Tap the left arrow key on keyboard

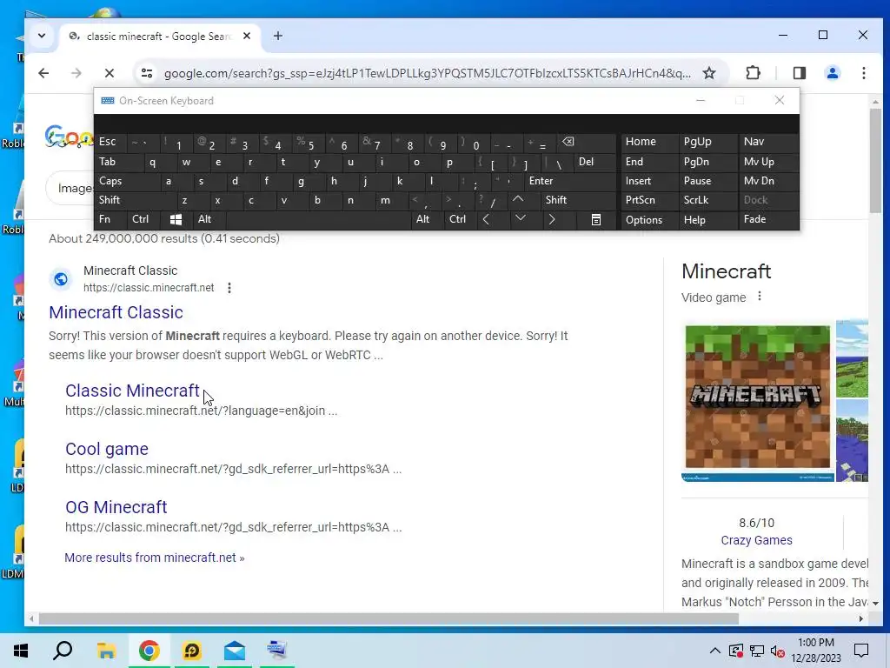486,219
